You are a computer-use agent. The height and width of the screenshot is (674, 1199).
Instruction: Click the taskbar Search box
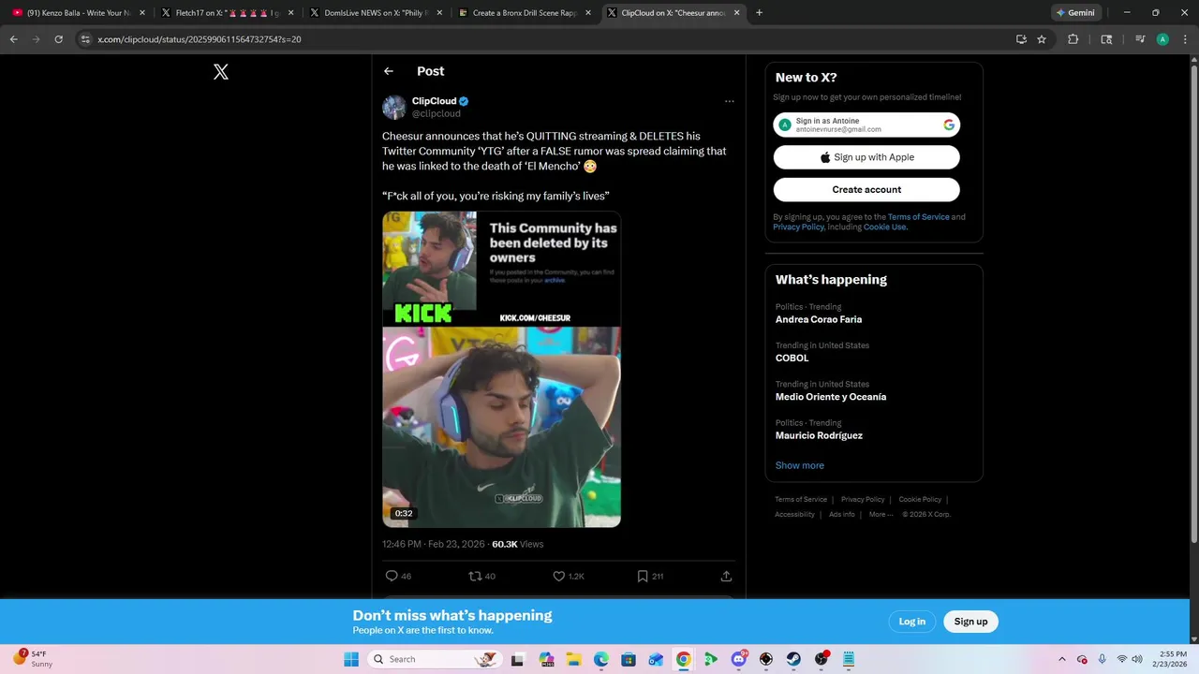point(434,659)
